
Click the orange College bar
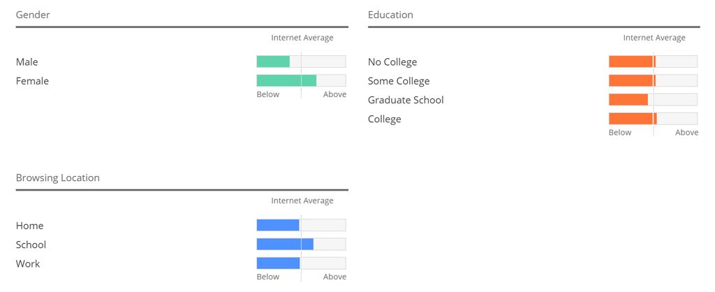633,119
